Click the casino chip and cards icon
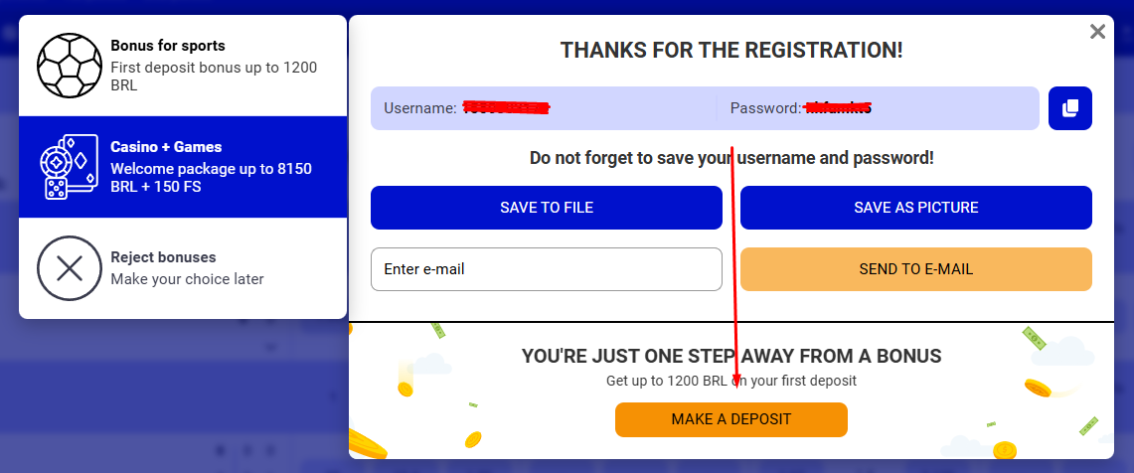 click(x=70, y=167)
